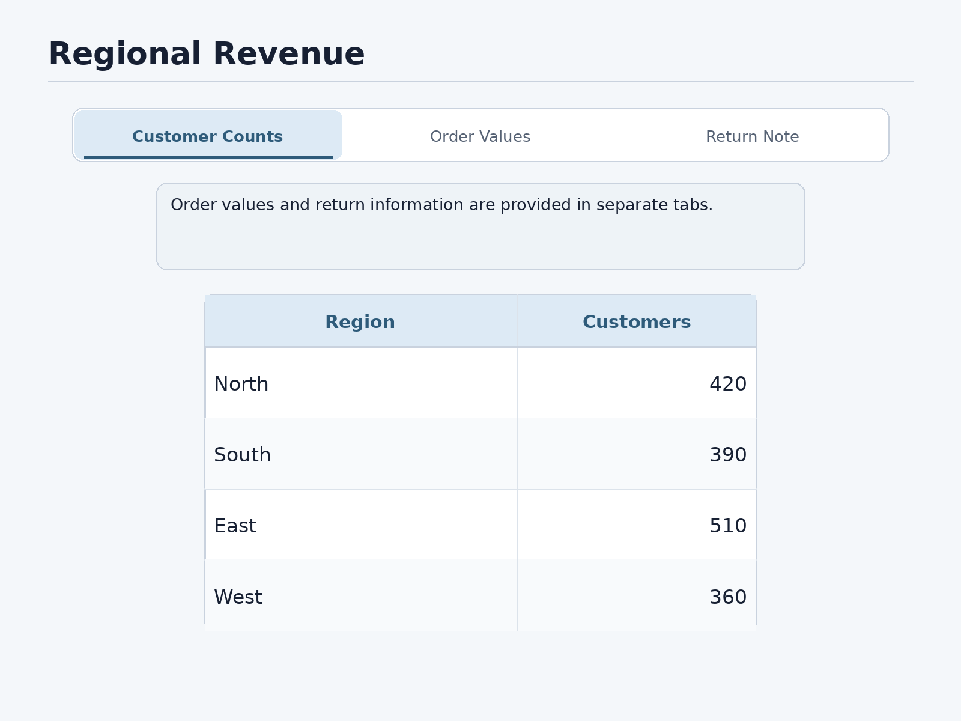Select the West region cell
Viewport: 961px width, 721px height.
pos(360,596)
